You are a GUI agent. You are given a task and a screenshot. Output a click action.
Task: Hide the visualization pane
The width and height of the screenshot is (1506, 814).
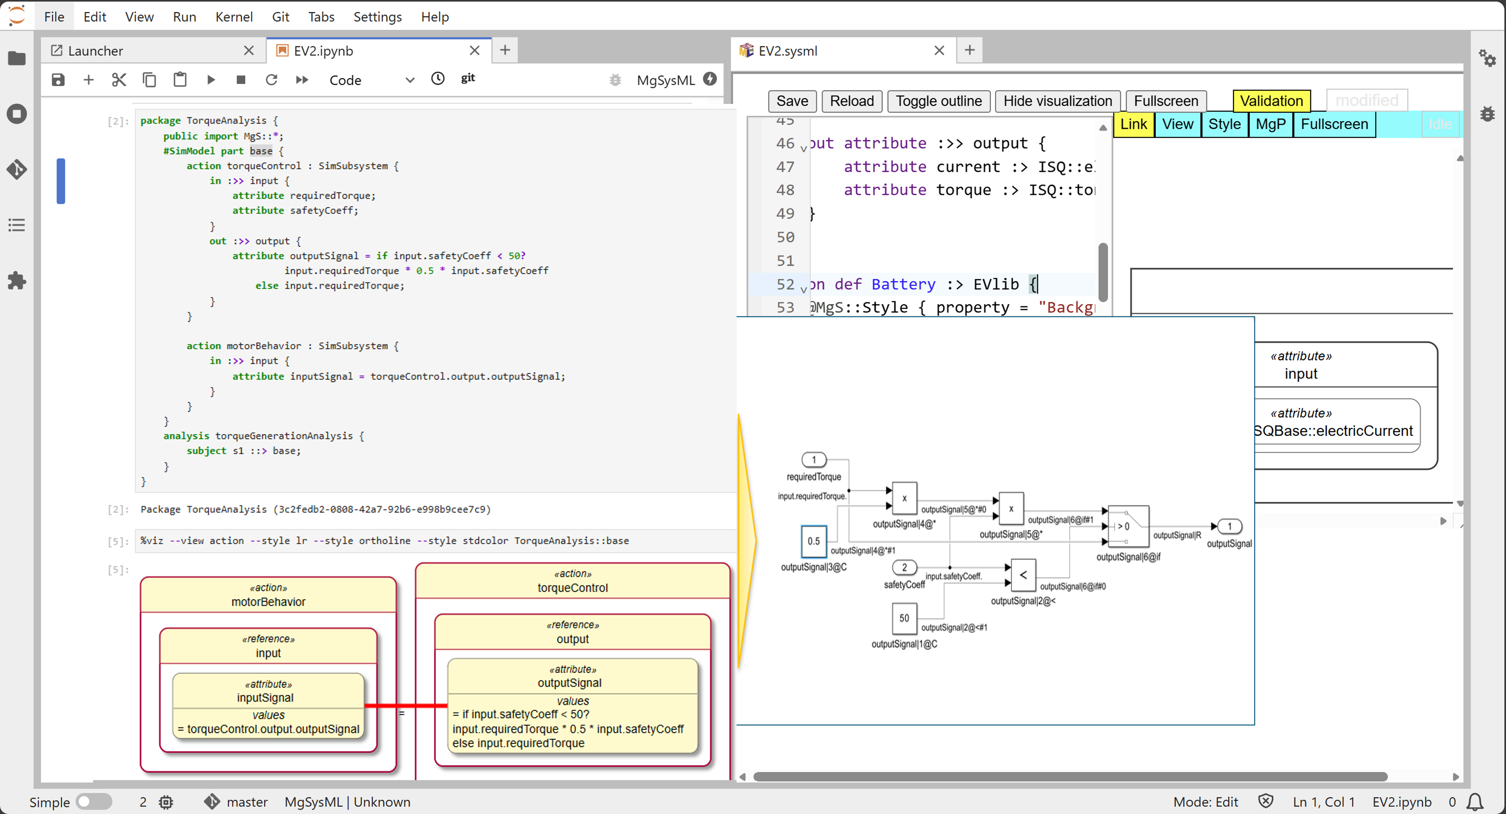pos(1057,101)
